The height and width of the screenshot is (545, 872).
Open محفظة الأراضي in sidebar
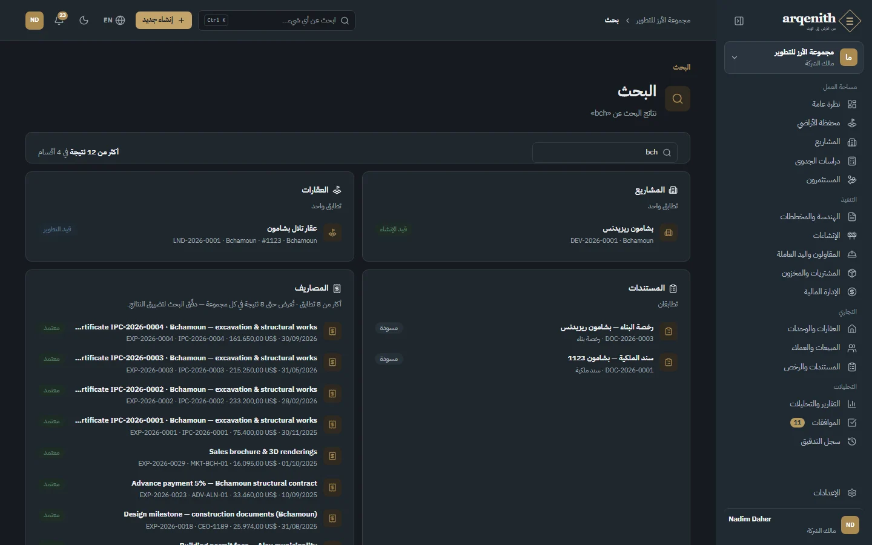(793, 123)
